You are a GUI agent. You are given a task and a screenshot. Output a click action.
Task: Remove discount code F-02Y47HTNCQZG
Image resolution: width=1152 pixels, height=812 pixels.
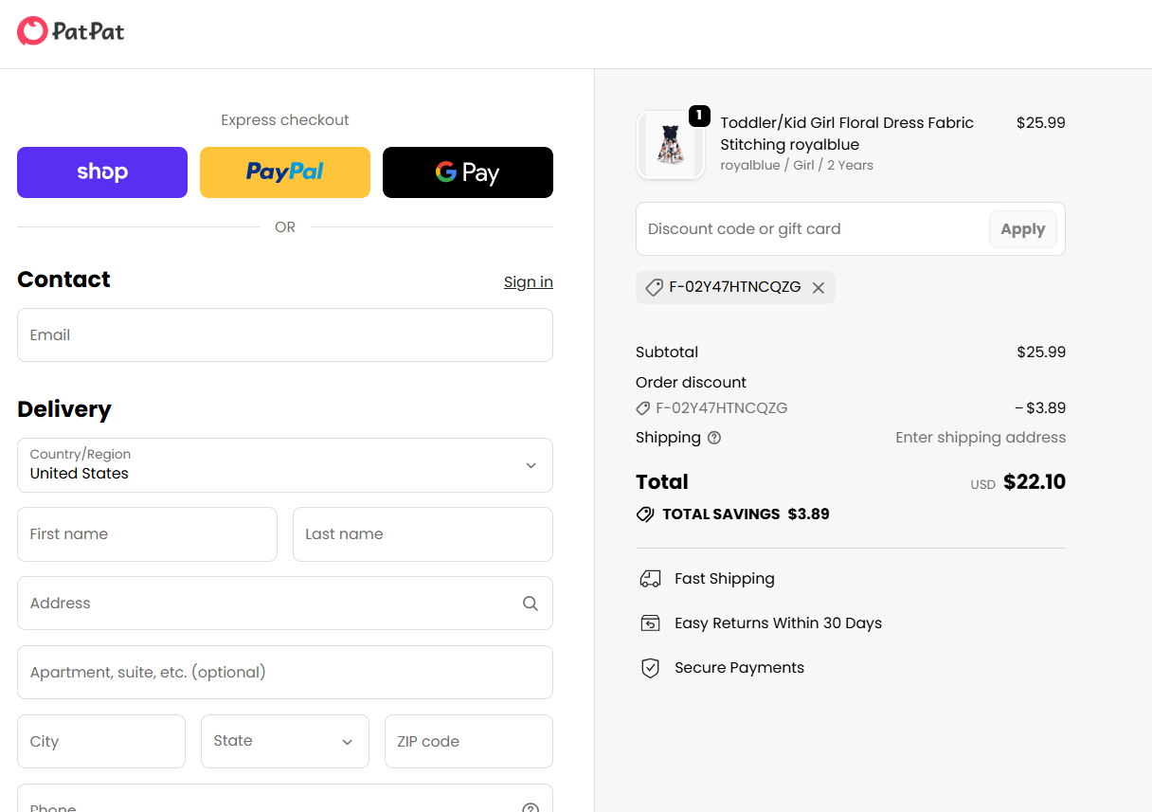tap(819, 287)
